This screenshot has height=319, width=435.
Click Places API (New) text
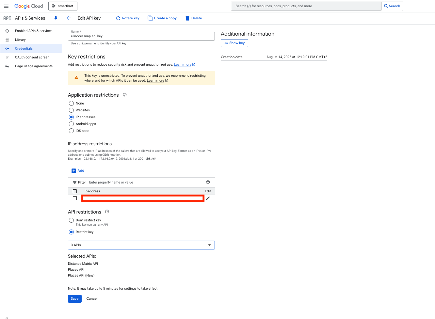(81, 275)
